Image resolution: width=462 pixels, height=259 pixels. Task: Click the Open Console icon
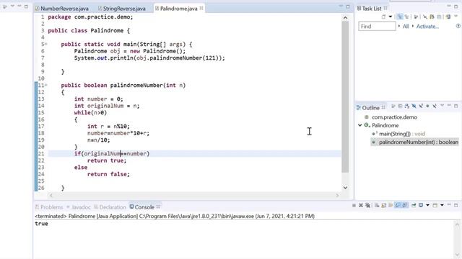[x=435, y=205]
